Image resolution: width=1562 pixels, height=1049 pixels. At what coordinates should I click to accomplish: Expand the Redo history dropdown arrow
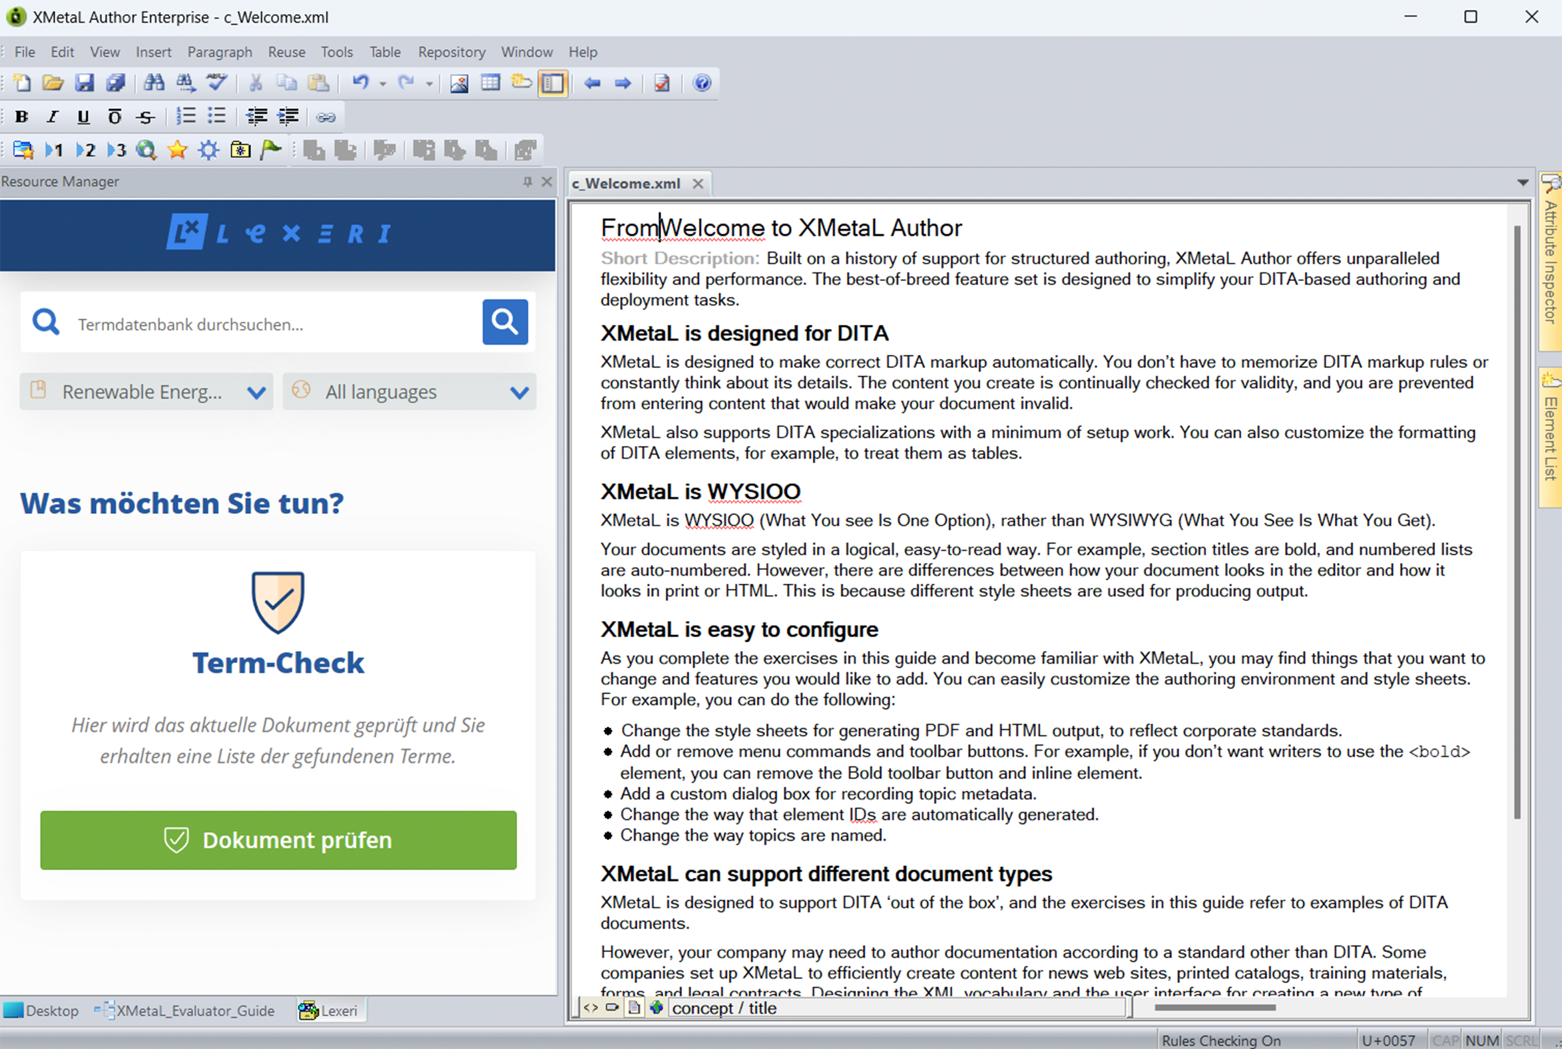[429, 84]
